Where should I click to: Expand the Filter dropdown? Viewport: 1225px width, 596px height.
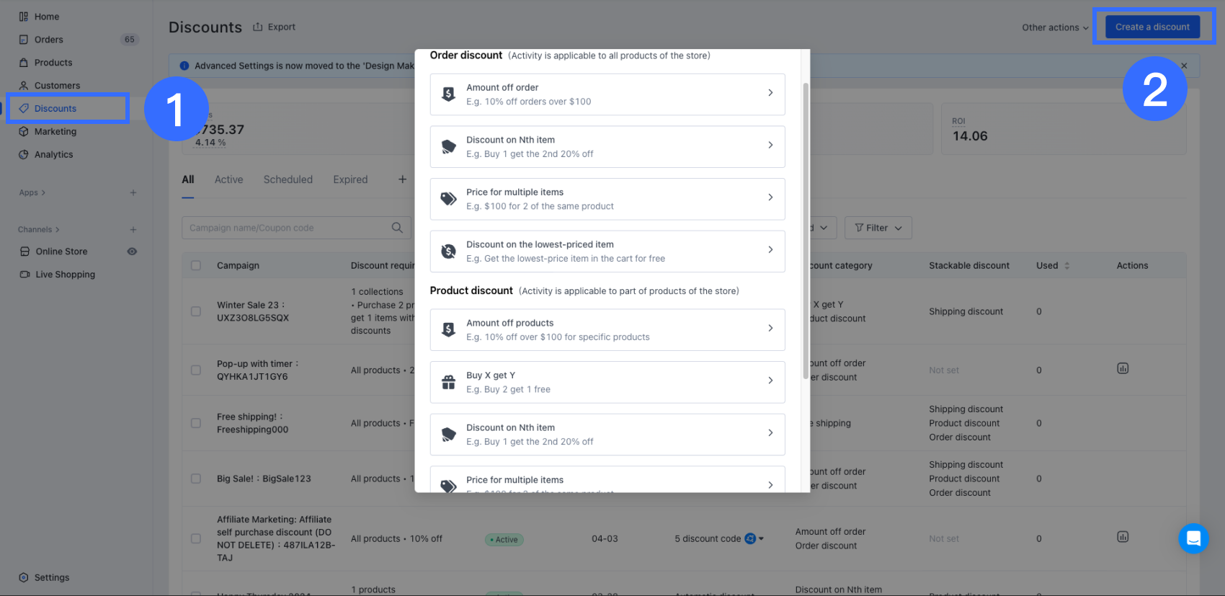878,228
